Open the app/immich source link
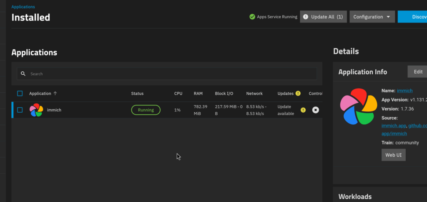The width and height of the screenshot is (427, 202). [394, 134]
